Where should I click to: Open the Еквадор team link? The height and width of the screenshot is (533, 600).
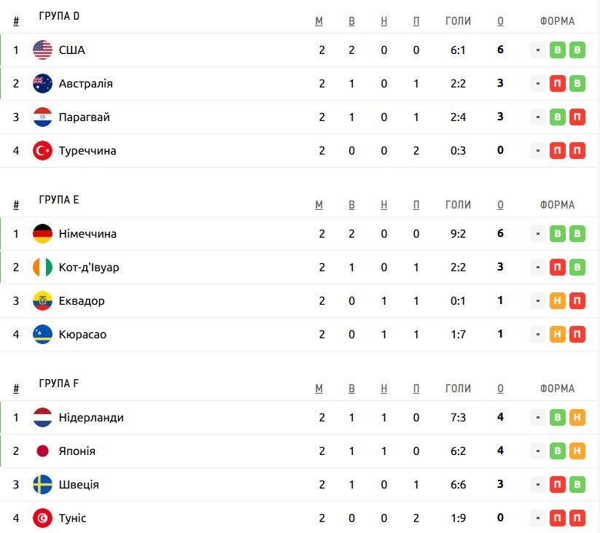click(82, 301)
